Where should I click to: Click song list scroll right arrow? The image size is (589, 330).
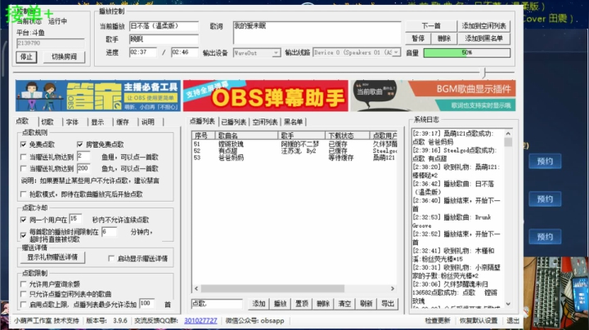(x=393, y=288)
